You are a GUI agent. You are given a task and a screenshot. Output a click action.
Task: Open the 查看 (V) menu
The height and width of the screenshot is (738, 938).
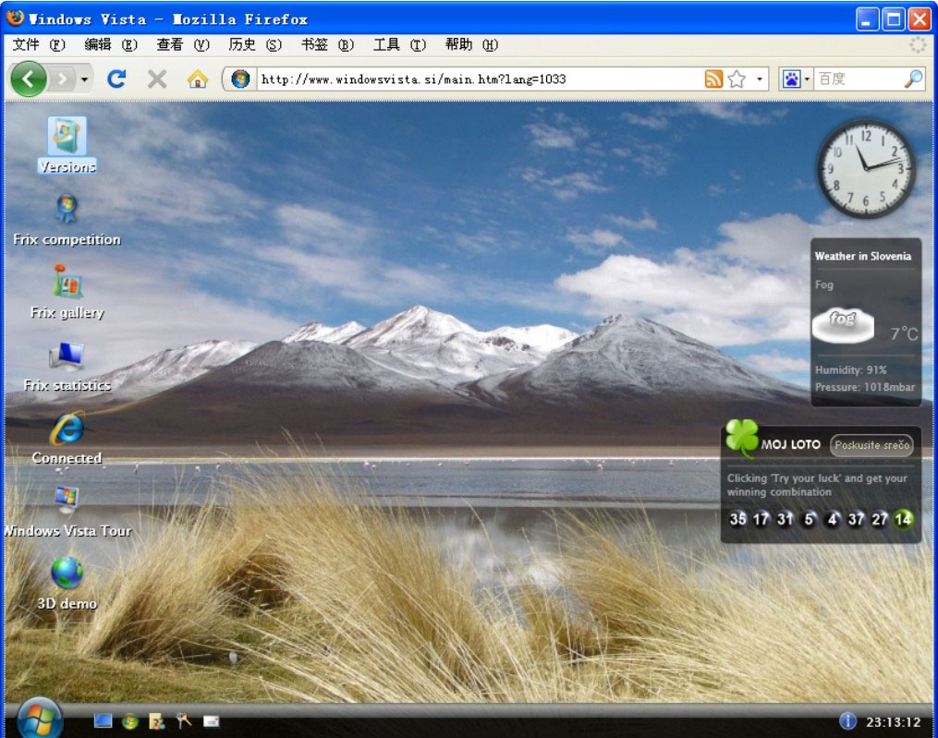pos(183,45)
